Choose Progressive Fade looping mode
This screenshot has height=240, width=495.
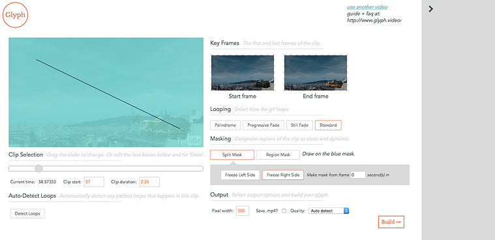[263, 125]
